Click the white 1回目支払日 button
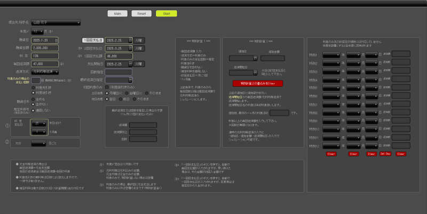The height and width of the screenshot is (214, 427). [x=93, y=40]
